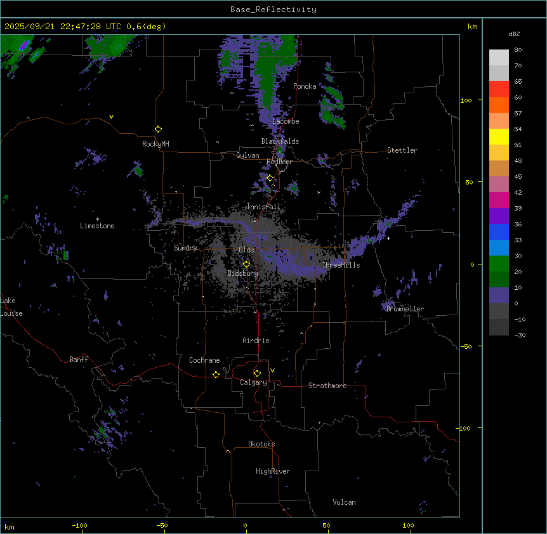The width and height of the screenshot is (547, 534).
Task: Click the Banff town label
Action: click(79, 360)
